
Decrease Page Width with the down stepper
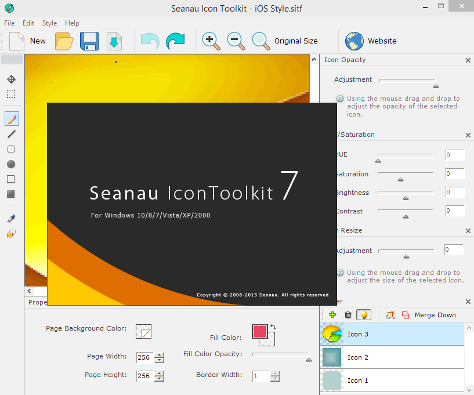point(159,360)
